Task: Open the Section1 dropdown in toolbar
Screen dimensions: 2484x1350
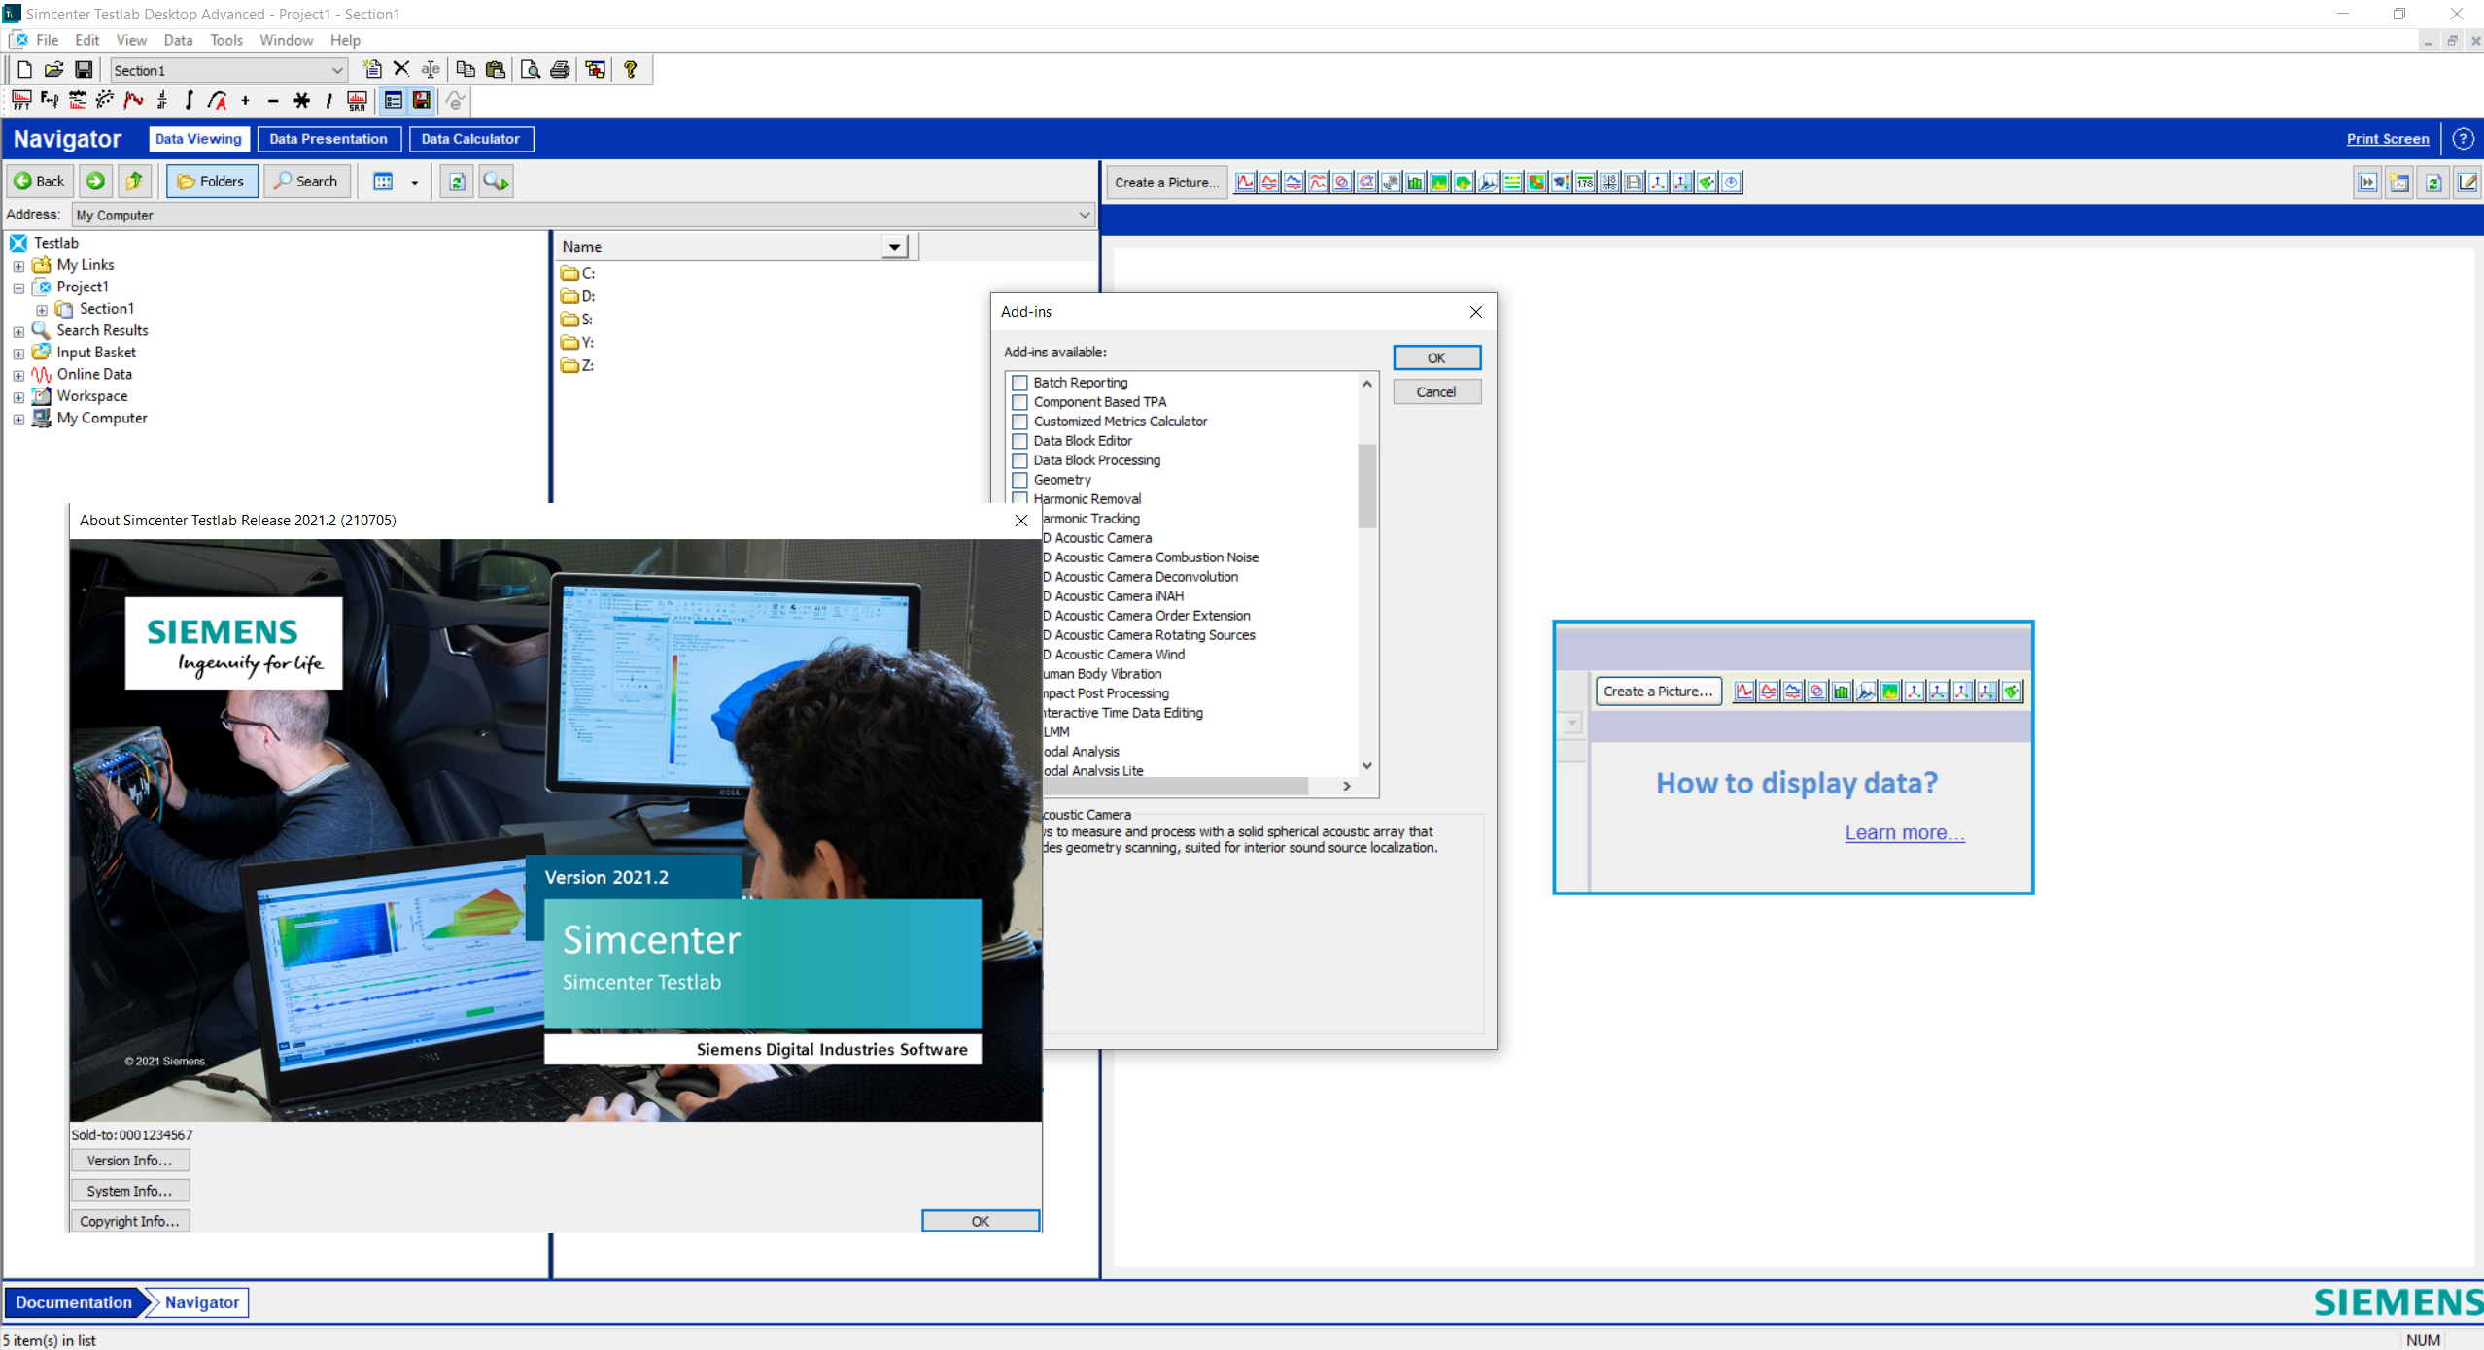Action: pyautogui.click(x=337, y=70)
